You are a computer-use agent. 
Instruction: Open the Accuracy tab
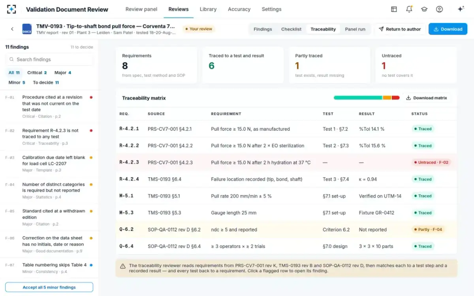[239, 9]
